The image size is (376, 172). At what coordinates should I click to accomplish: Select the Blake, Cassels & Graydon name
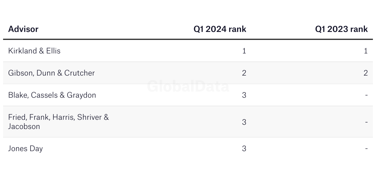tap(52, 95)
